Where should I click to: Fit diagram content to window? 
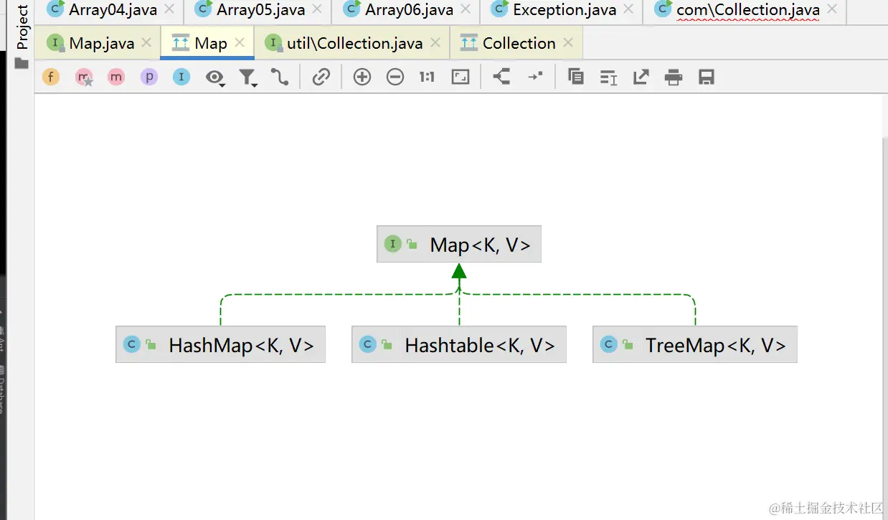(x=460, y=77)
